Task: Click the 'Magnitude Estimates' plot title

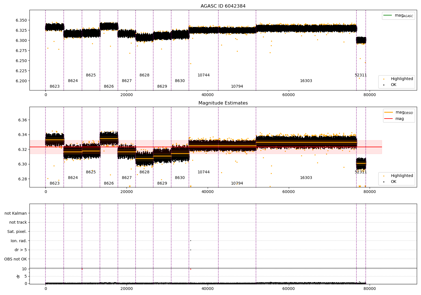Action: (x=223, y=103)
